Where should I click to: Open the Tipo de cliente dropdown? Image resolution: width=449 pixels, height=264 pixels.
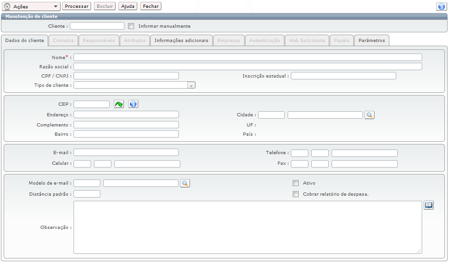click(x=191, y=85)
